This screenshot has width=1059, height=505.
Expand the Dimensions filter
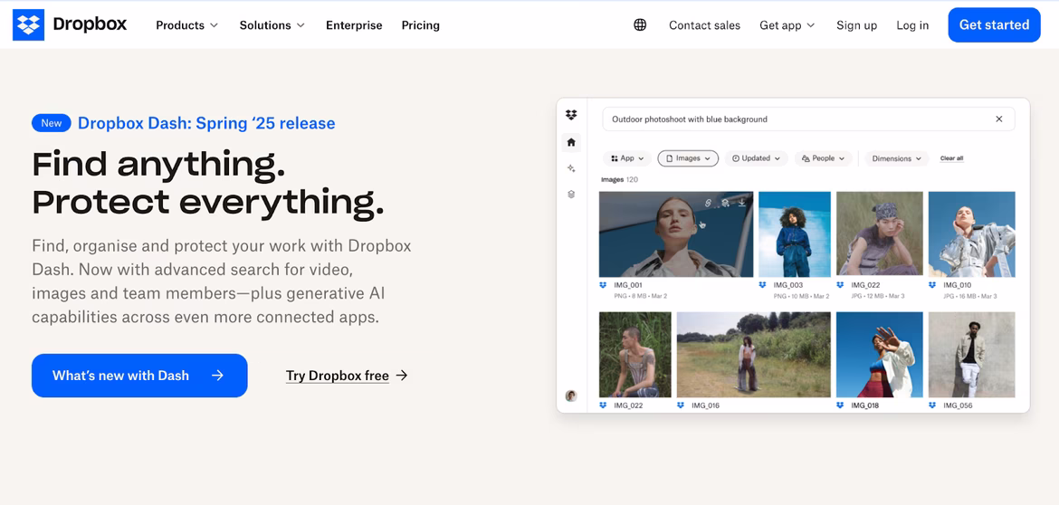[x=897, y=158]
